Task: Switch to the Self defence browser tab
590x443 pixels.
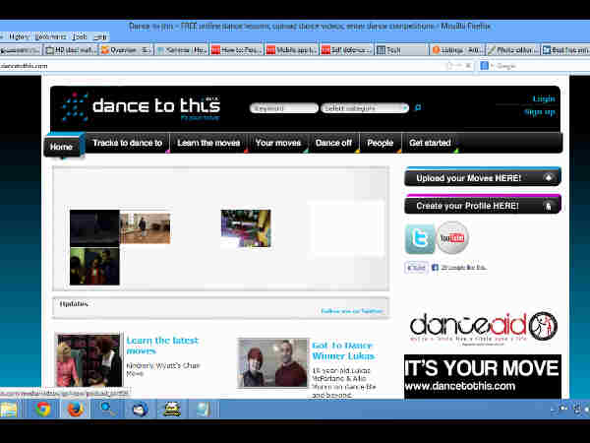Action: pos(346,50)
